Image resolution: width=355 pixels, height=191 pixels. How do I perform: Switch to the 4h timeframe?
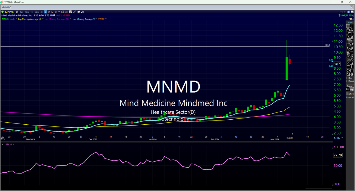click(42, 12)
